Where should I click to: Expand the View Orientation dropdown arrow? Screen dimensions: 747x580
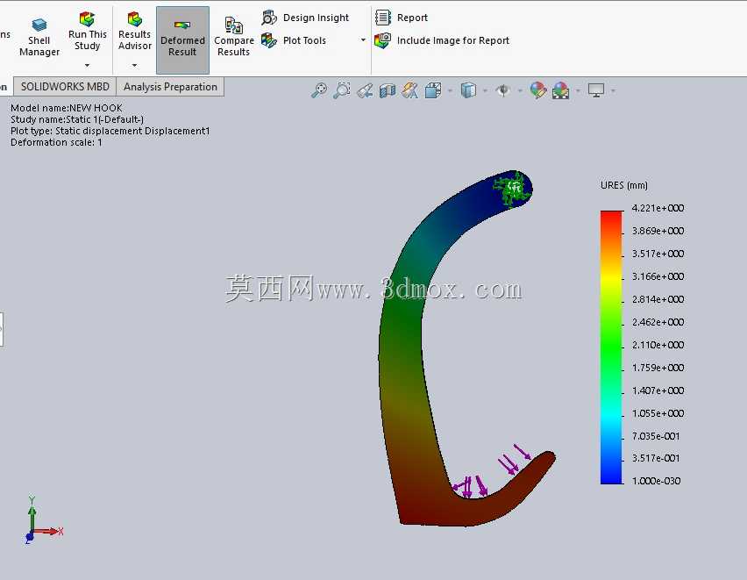pos(450,90)
